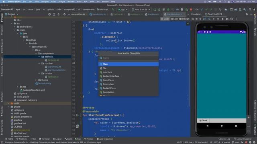Screen dimensions: 257x144
Task: Show hidden editor tabs dropdown arrow
Action: [x=188, y=14]
